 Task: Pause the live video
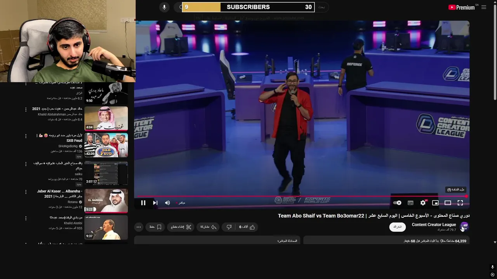(143, 203)
